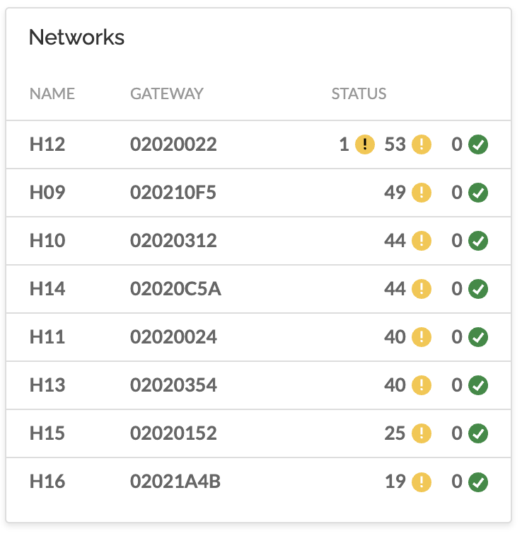The image size is (522, 534).
Task: Click the green checkmark icon in H09 row
Action: (x=477, y=193)
